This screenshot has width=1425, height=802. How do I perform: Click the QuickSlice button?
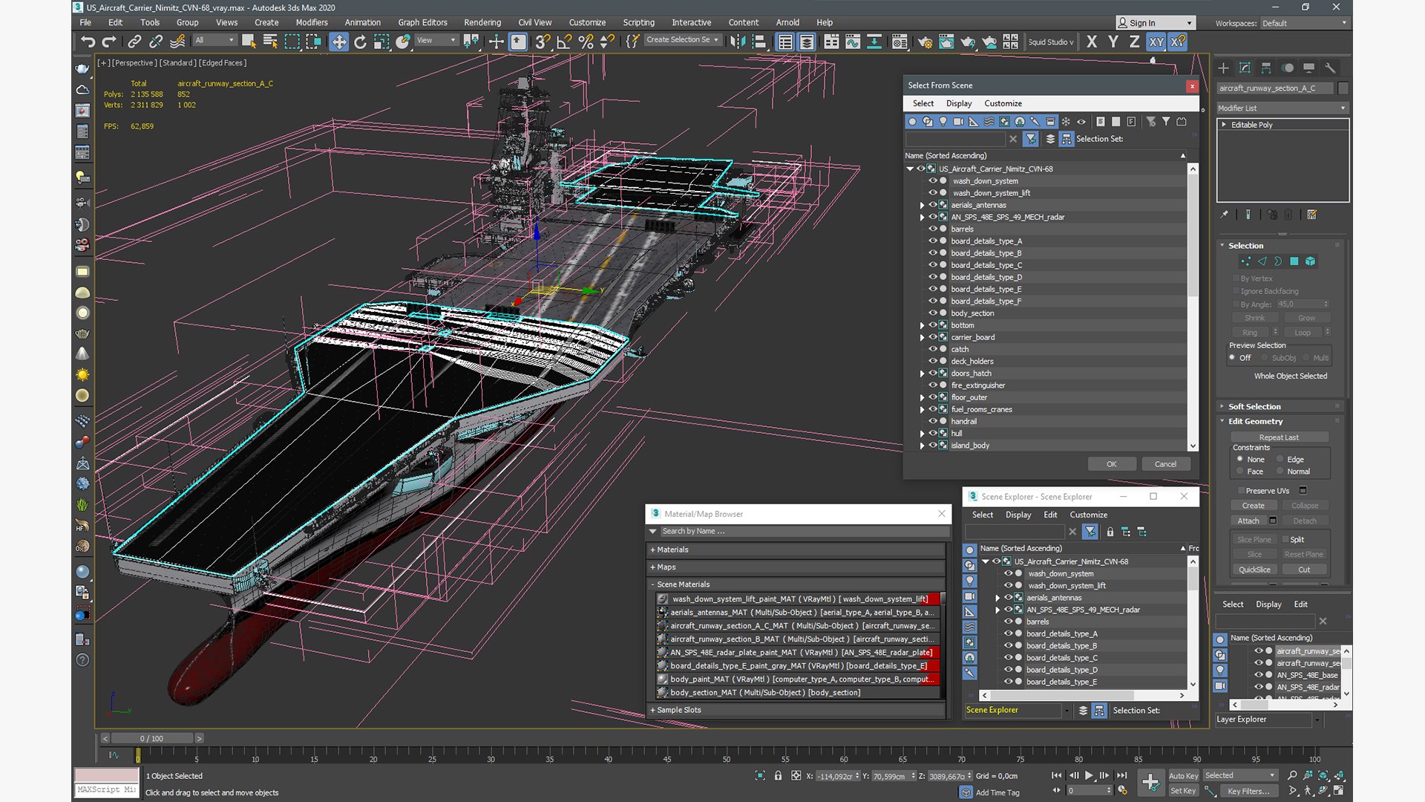coord(1254,570)
